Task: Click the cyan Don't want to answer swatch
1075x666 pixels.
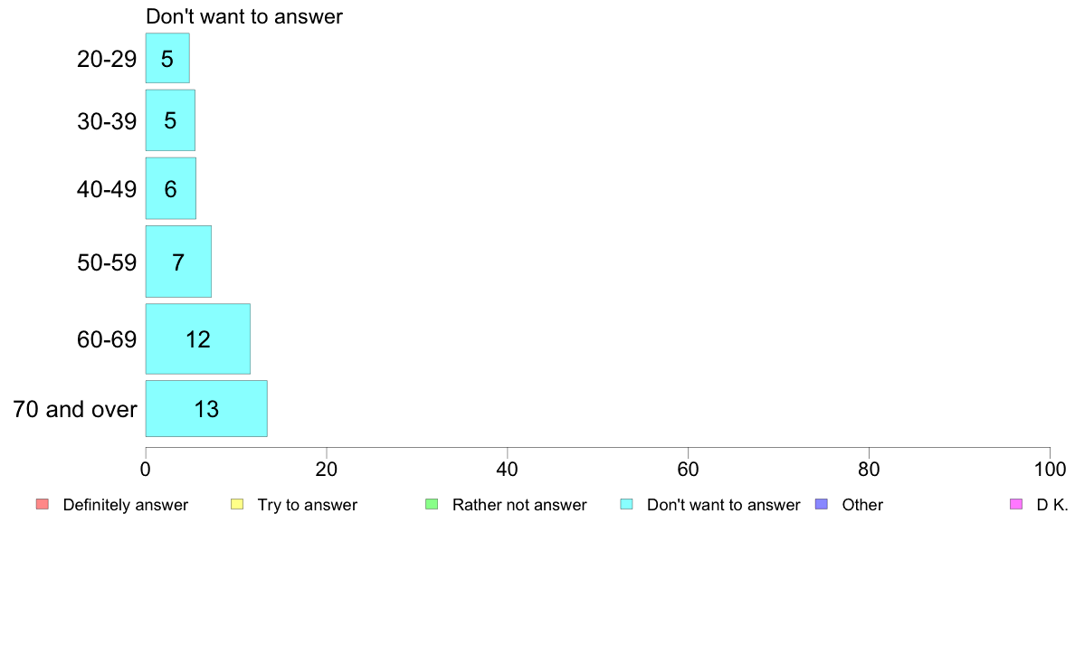Action: [626, 504]
